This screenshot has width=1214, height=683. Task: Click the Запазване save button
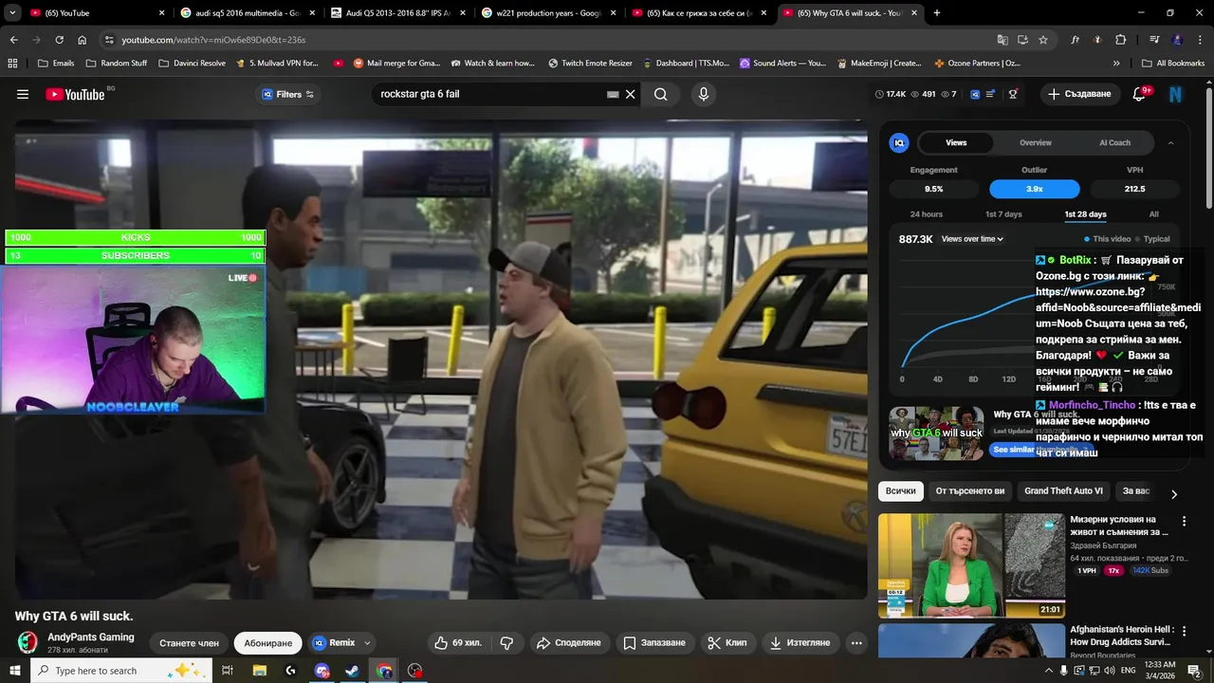653,642
